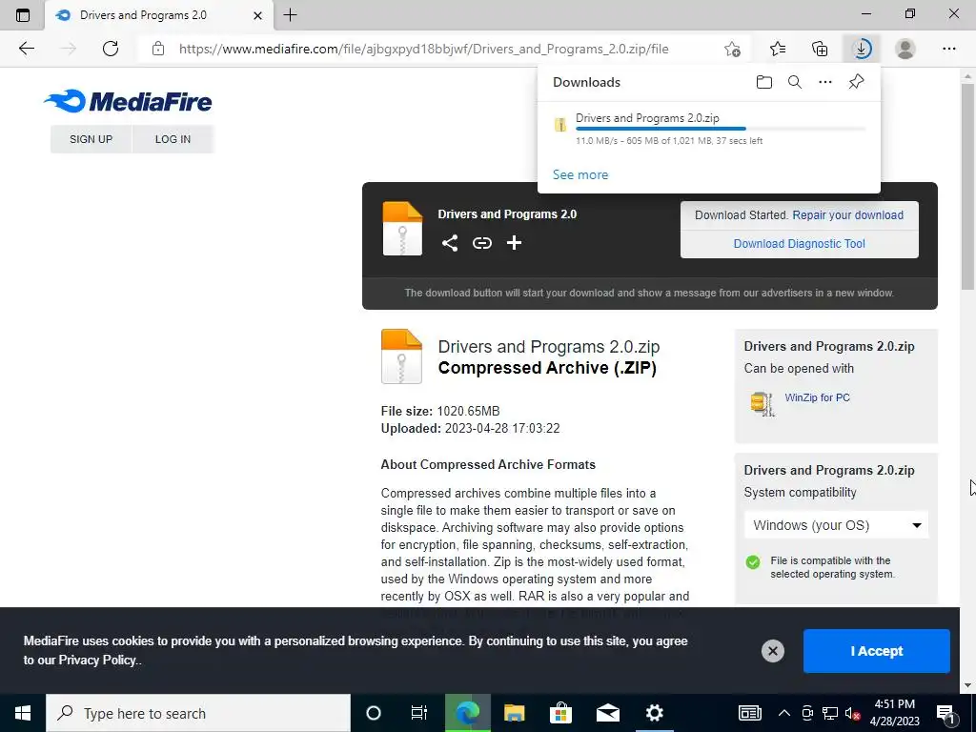
Task: Pin the Downloads panel
Action: (857, 82)
